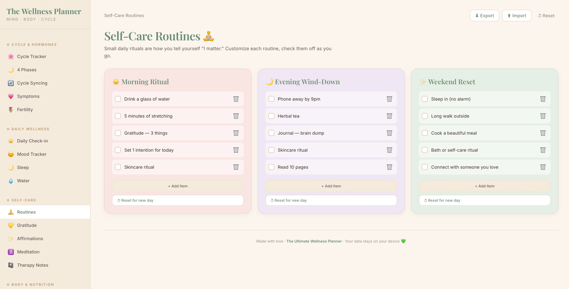Mark 'Connect with someone you love' done
Screen dimensions: 569x289
point(425,167)
